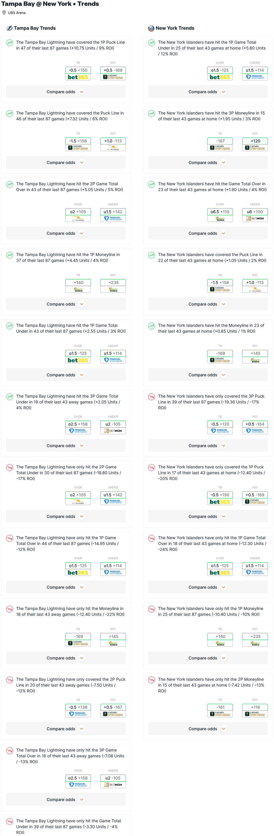
Task: Click the Tampa Bay Lightning logo icon
Action: pos(9,28)
